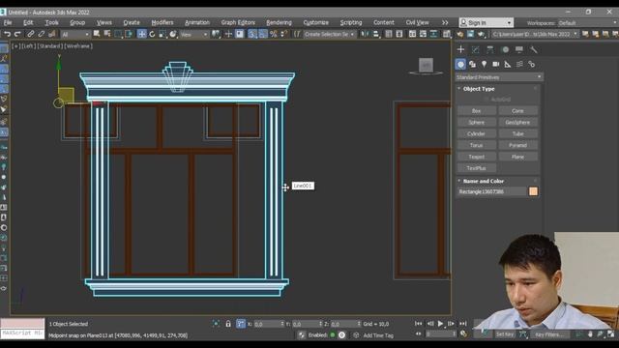Toggle the AutoGrid checkbox
Screen dimensions: 619x348
486,100
